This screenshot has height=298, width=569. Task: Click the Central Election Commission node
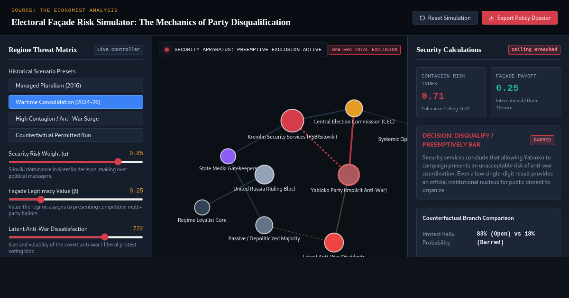354,108
